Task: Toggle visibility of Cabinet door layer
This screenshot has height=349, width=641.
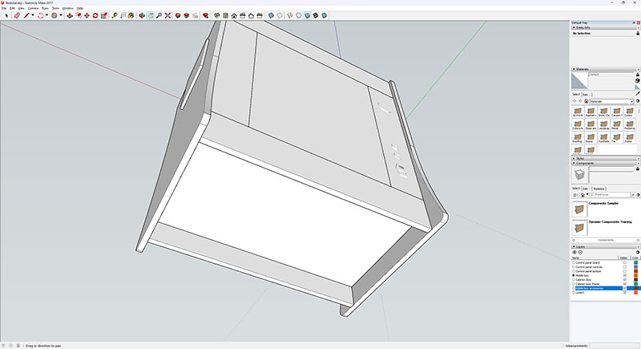Action: coord(625,280)
